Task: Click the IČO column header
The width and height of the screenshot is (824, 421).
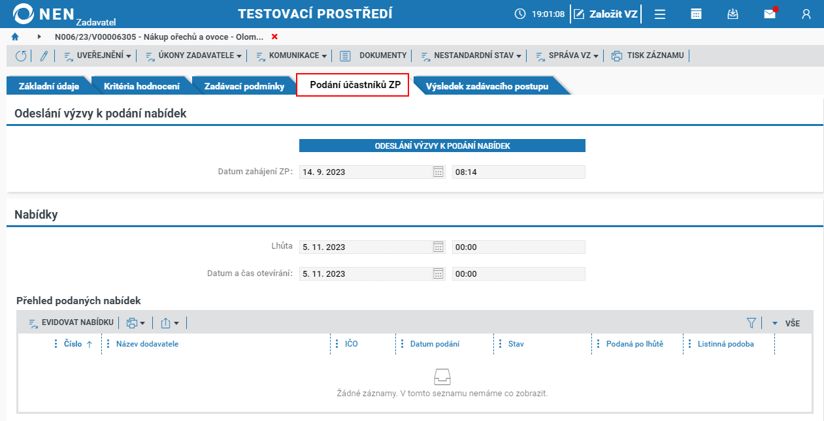Action: 352,344
